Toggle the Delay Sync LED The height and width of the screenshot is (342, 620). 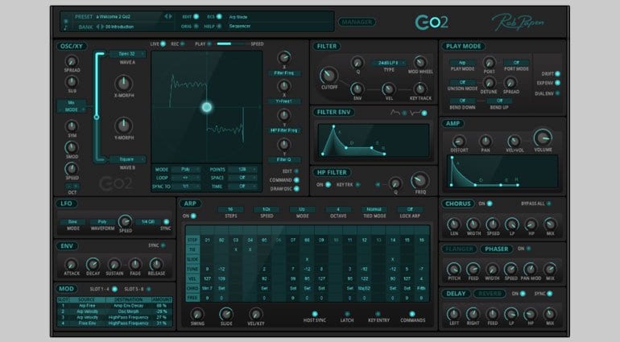pos(550,294)
